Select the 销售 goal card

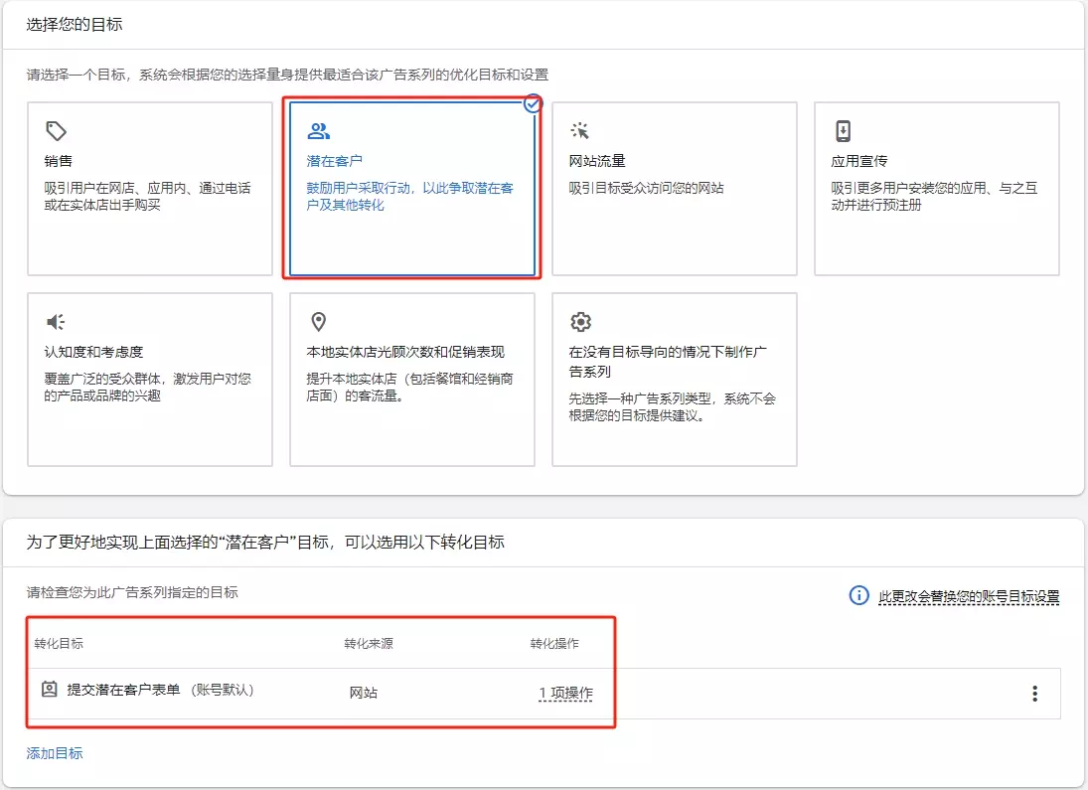149,187
